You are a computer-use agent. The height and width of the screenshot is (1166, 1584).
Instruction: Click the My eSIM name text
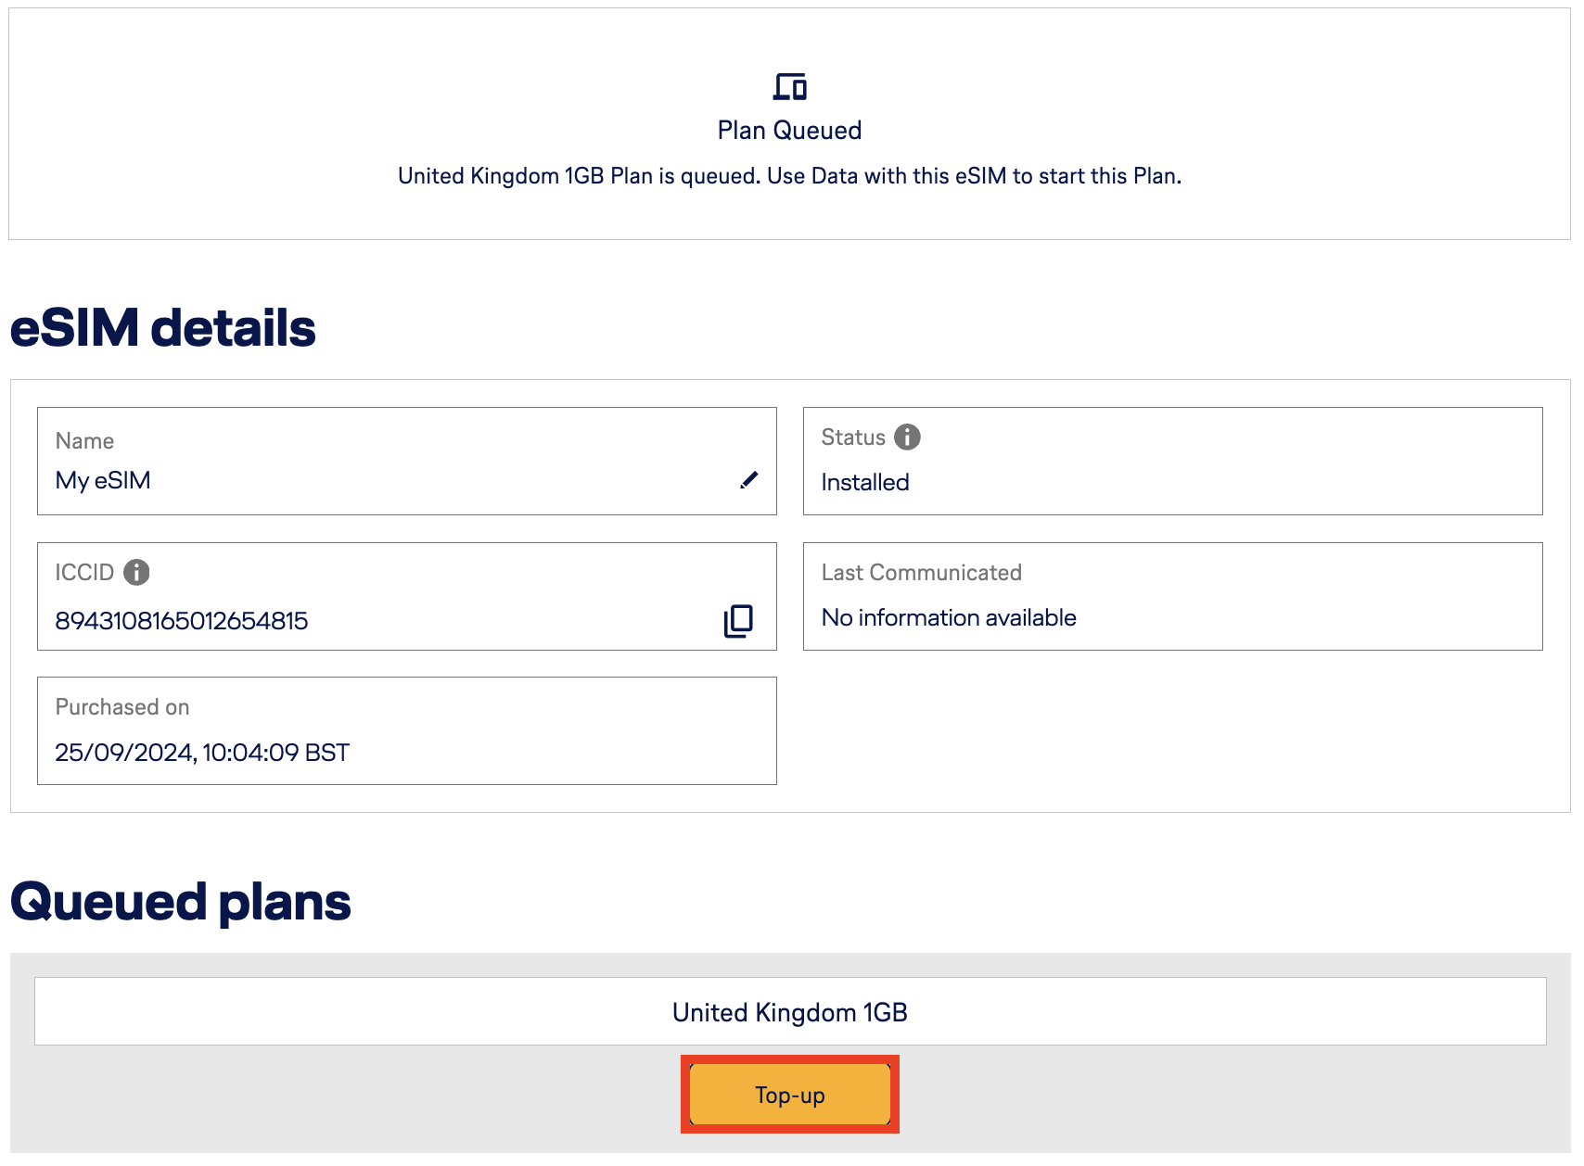103,480
